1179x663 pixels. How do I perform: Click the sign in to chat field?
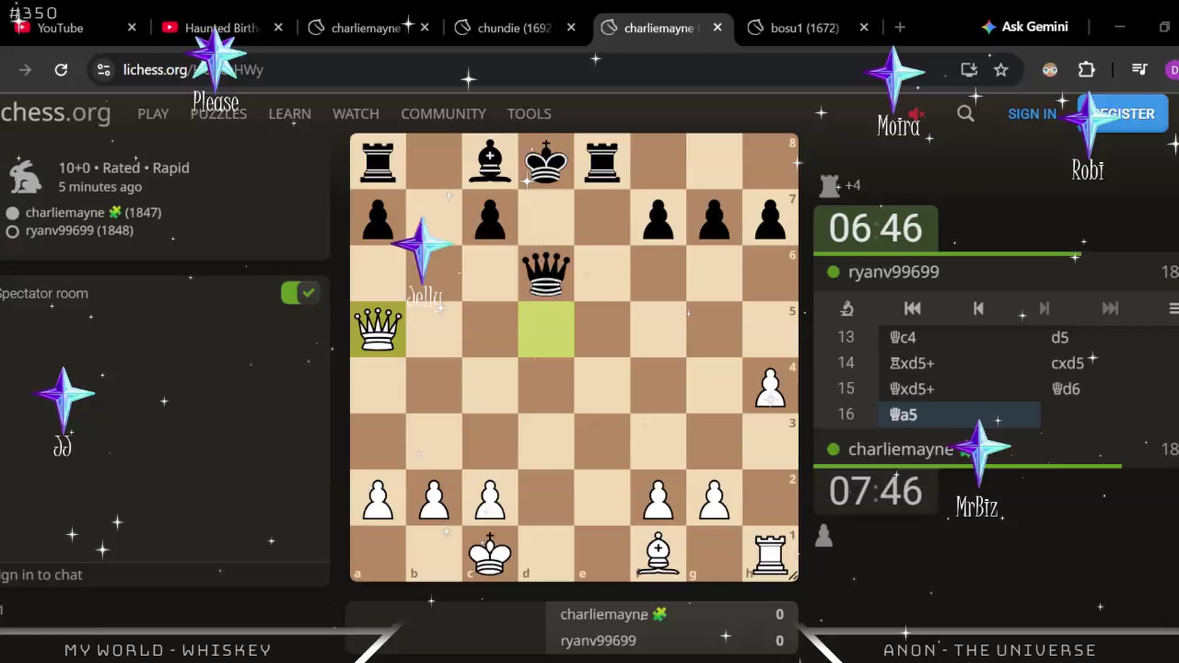165,575
